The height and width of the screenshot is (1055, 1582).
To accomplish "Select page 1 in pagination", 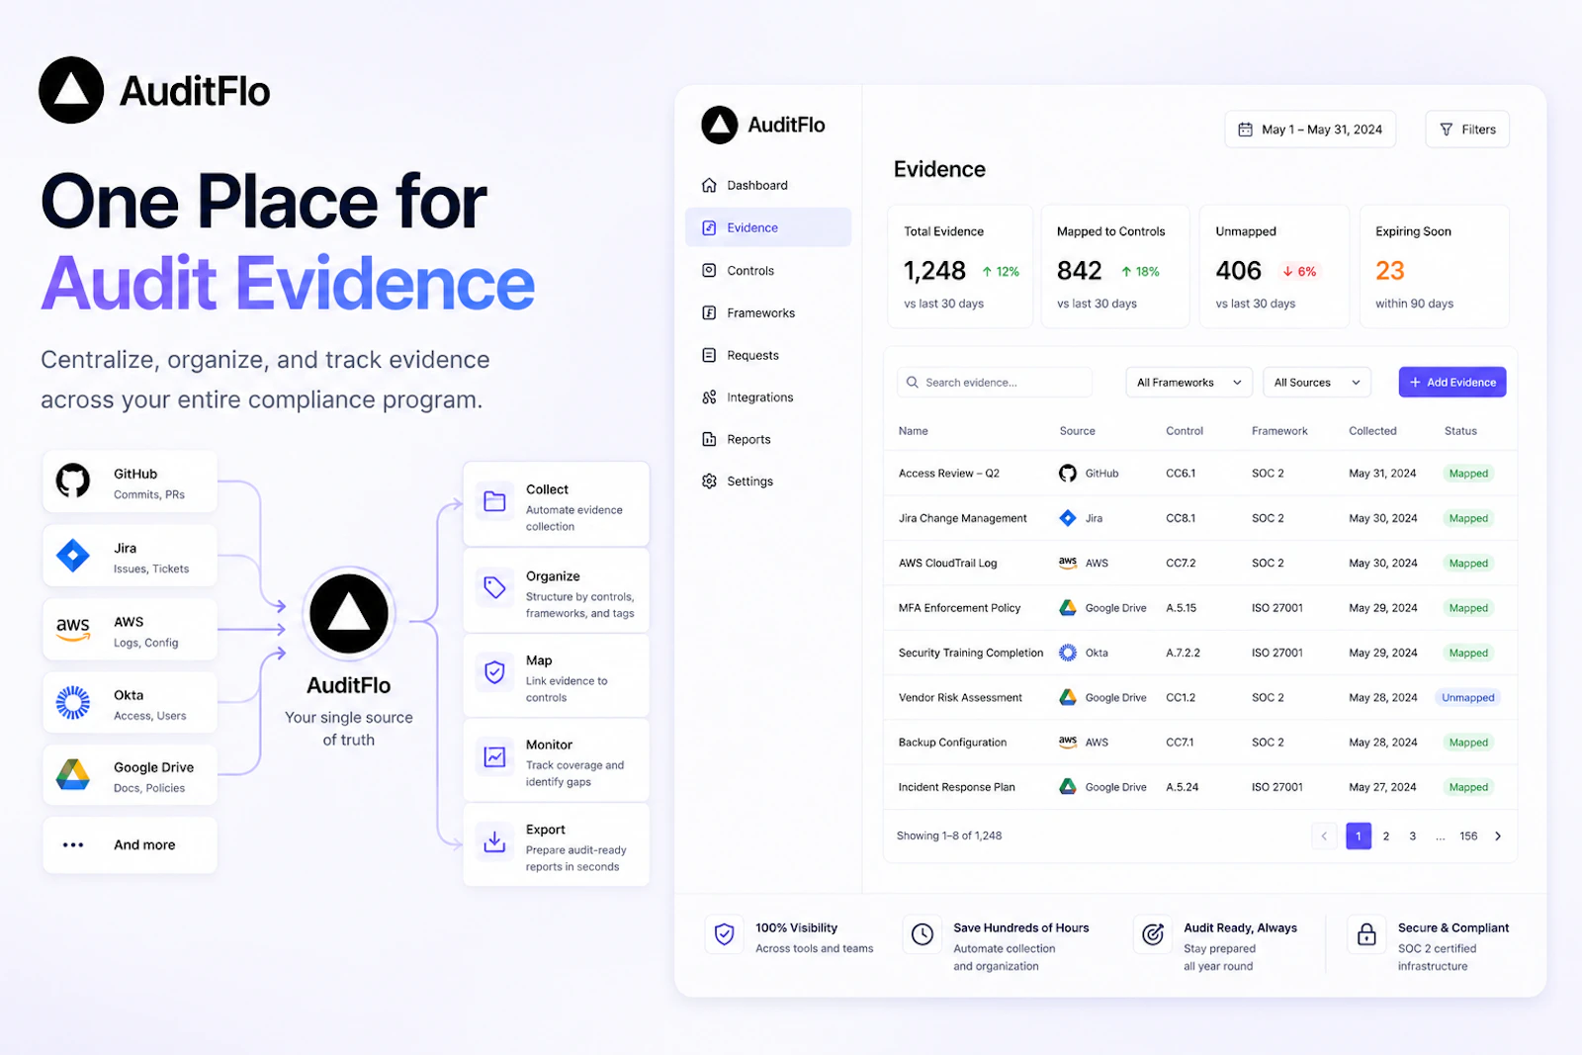I will 1359,836.
